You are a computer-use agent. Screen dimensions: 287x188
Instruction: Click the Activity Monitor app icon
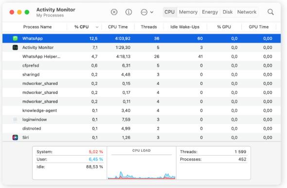click(15, 47)
